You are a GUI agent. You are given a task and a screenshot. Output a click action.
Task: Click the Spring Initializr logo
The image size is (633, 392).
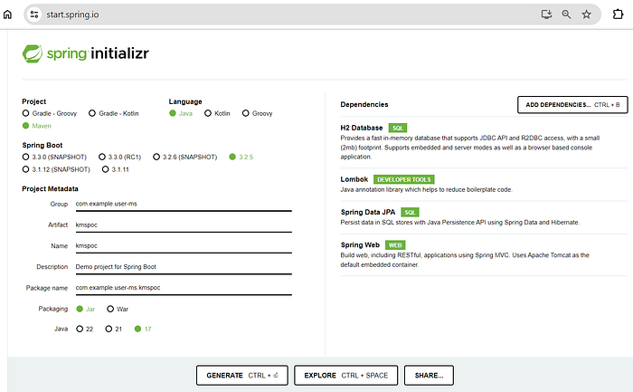86,53
